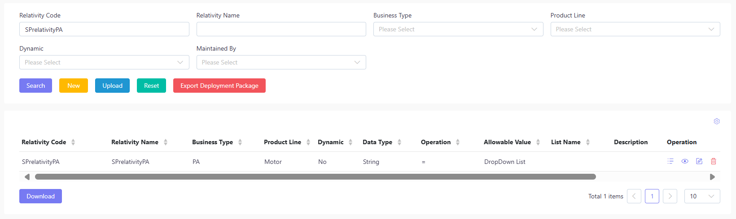736x219 pixels.
Task: Focus the Relativity Code input field
Action: (104, 29)
